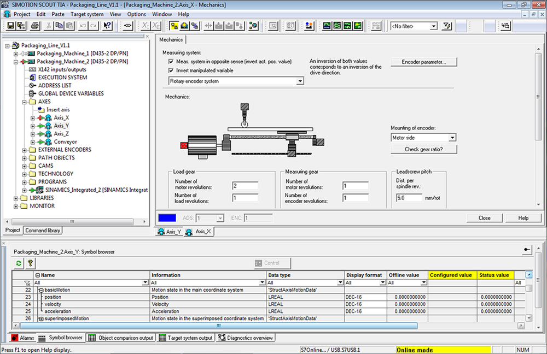Expand superimposedMotion row in symbol browser
547x354 pixels.
(41, 319)
